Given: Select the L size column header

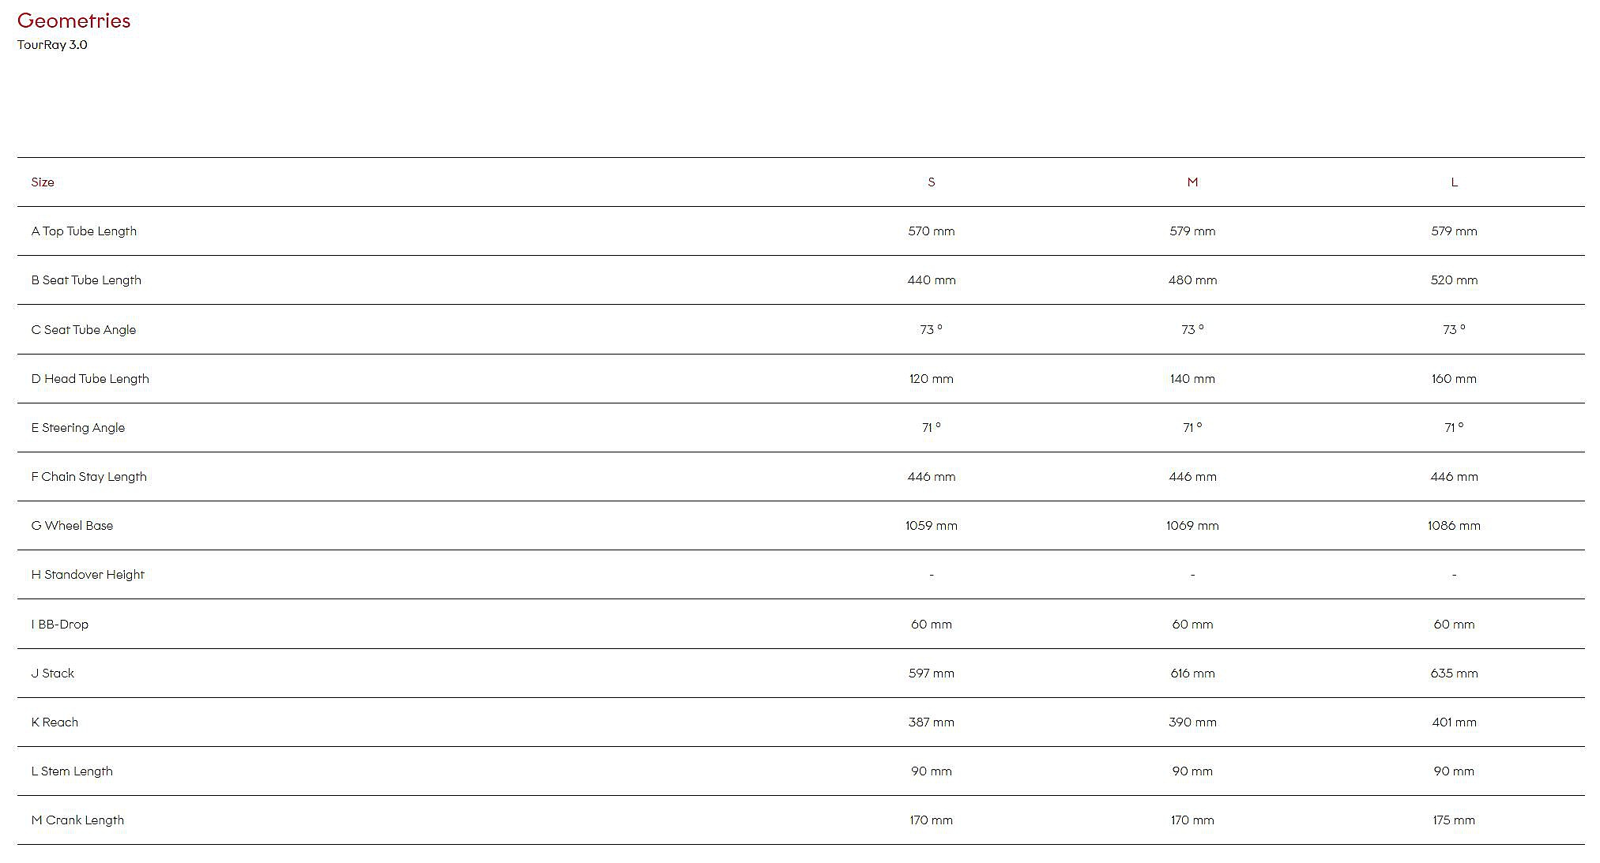Looking at the screenshot, I should coord(1454,182).
